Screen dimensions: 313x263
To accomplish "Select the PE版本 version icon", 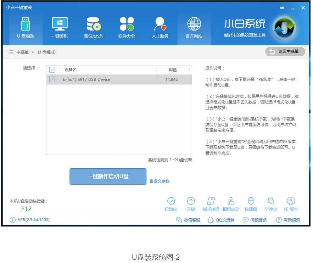I will point(291,202).
